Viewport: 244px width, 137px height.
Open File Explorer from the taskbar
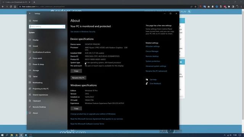click(x=12, y=135)
